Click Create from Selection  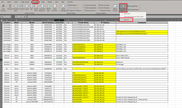pyautogui.click(x=74, y=10)
